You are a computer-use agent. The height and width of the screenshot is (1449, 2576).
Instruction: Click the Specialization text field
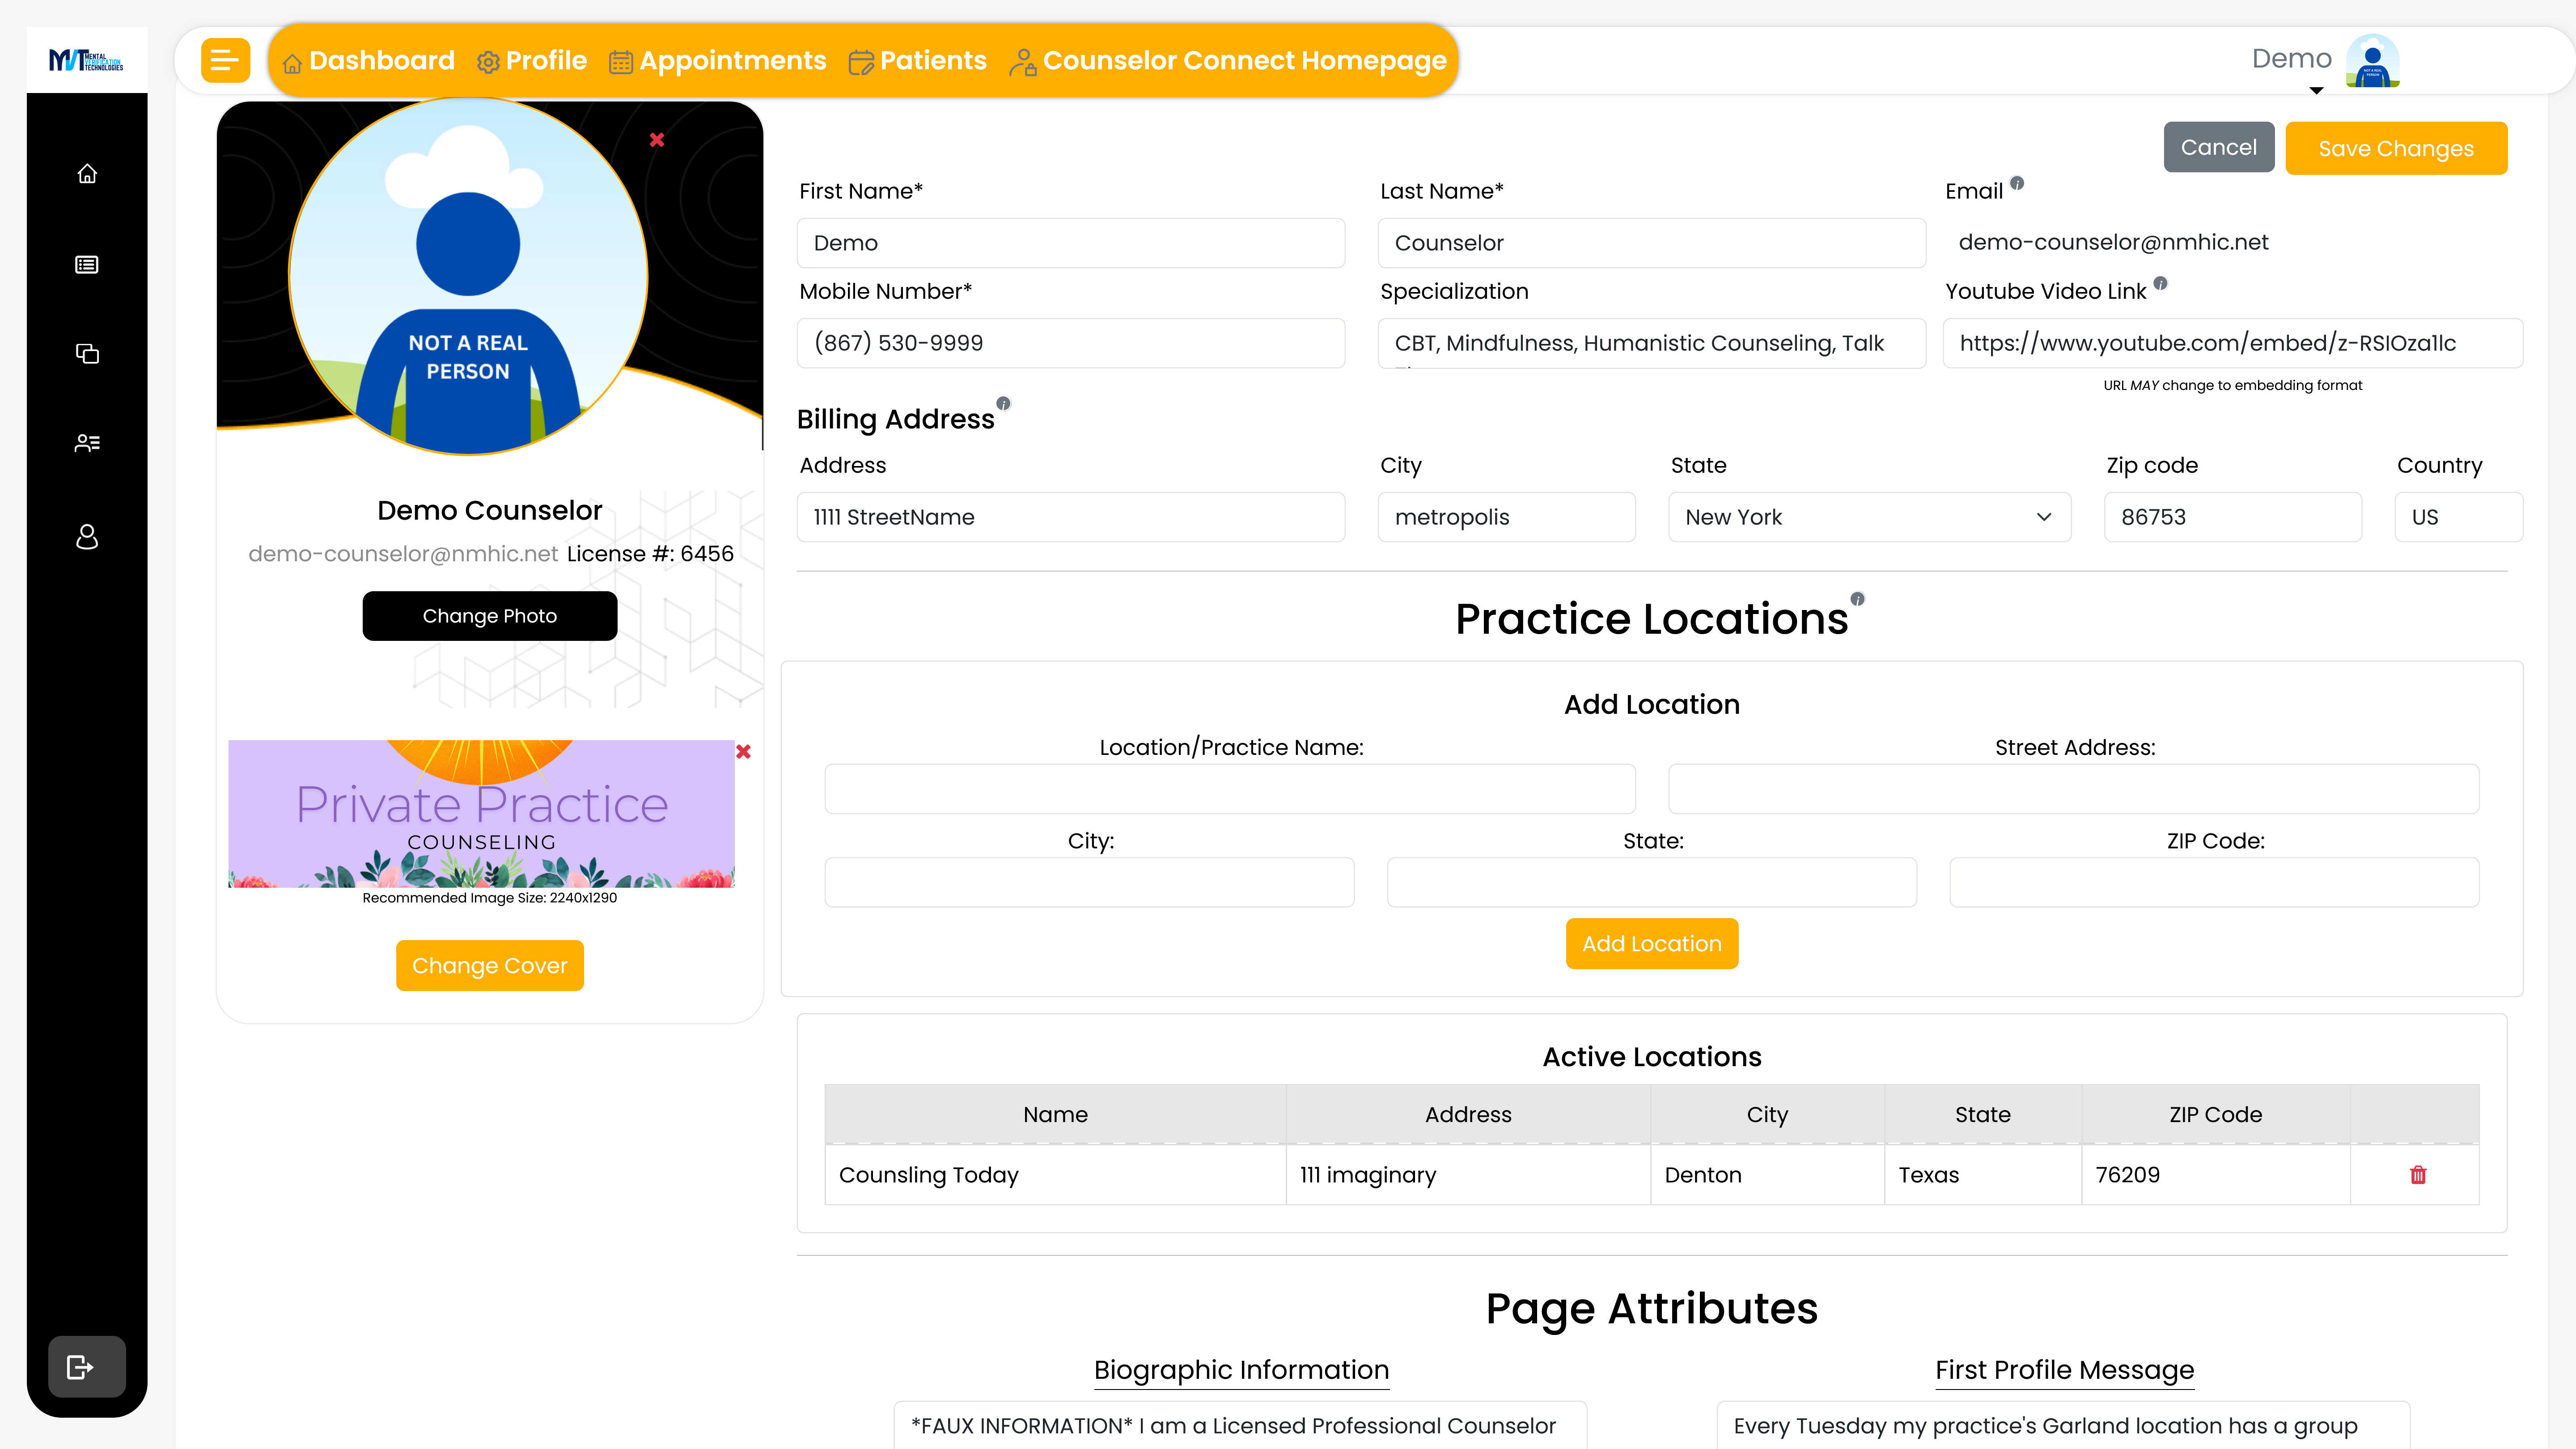coord(1651,343)
